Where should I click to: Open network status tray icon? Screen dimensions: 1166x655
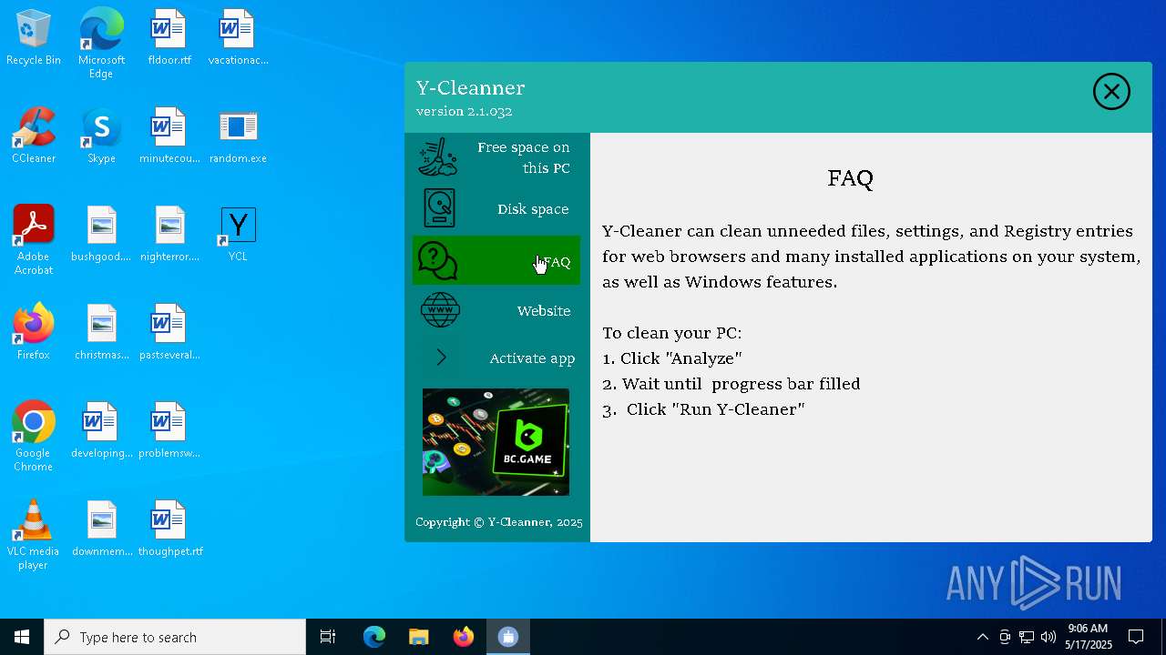coord(1027,637)
